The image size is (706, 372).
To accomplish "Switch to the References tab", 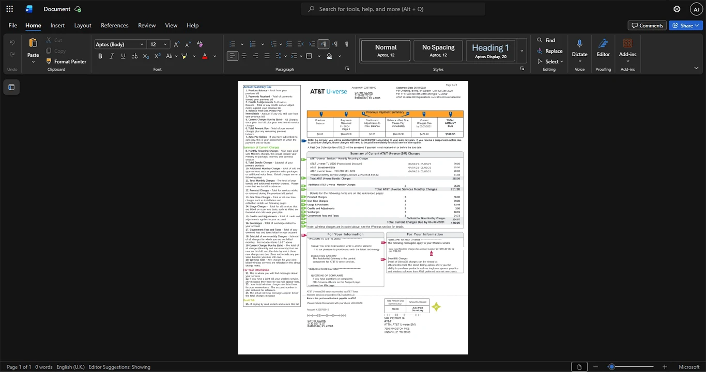I will pos(115,25).
